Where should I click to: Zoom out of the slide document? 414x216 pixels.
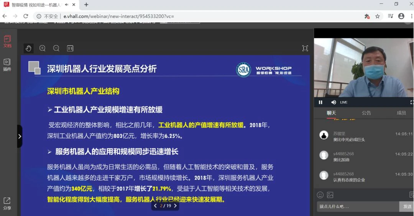point(56,48)
